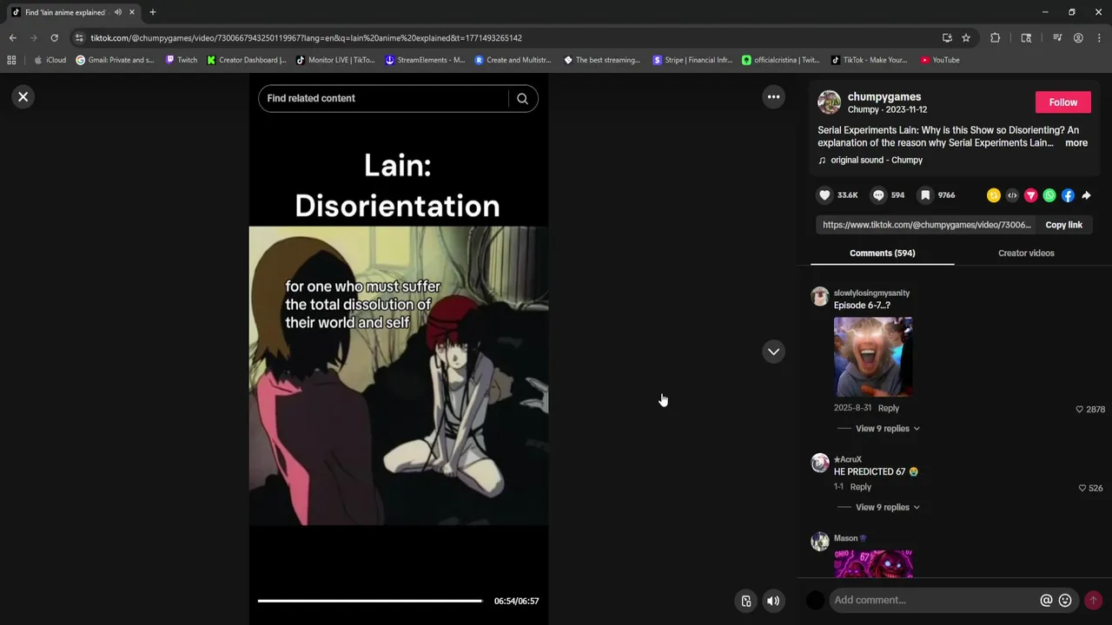
Task: Open Mason's commenter username
Action: (x=846, y=538)
